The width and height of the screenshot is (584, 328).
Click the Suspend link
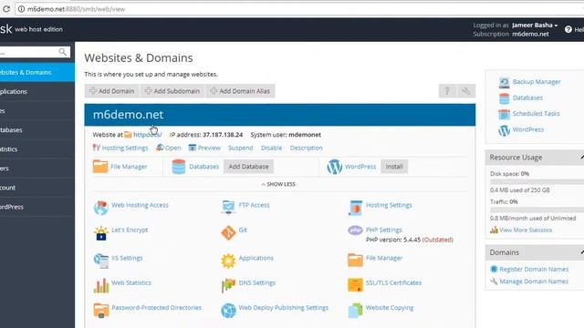click(241, 148)
